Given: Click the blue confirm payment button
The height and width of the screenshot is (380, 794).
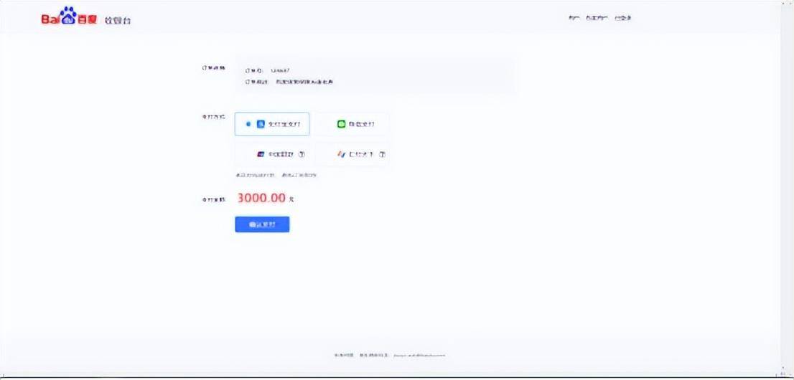Looking at the screenshot, I should pyautogui.click(x=262, y=224).
